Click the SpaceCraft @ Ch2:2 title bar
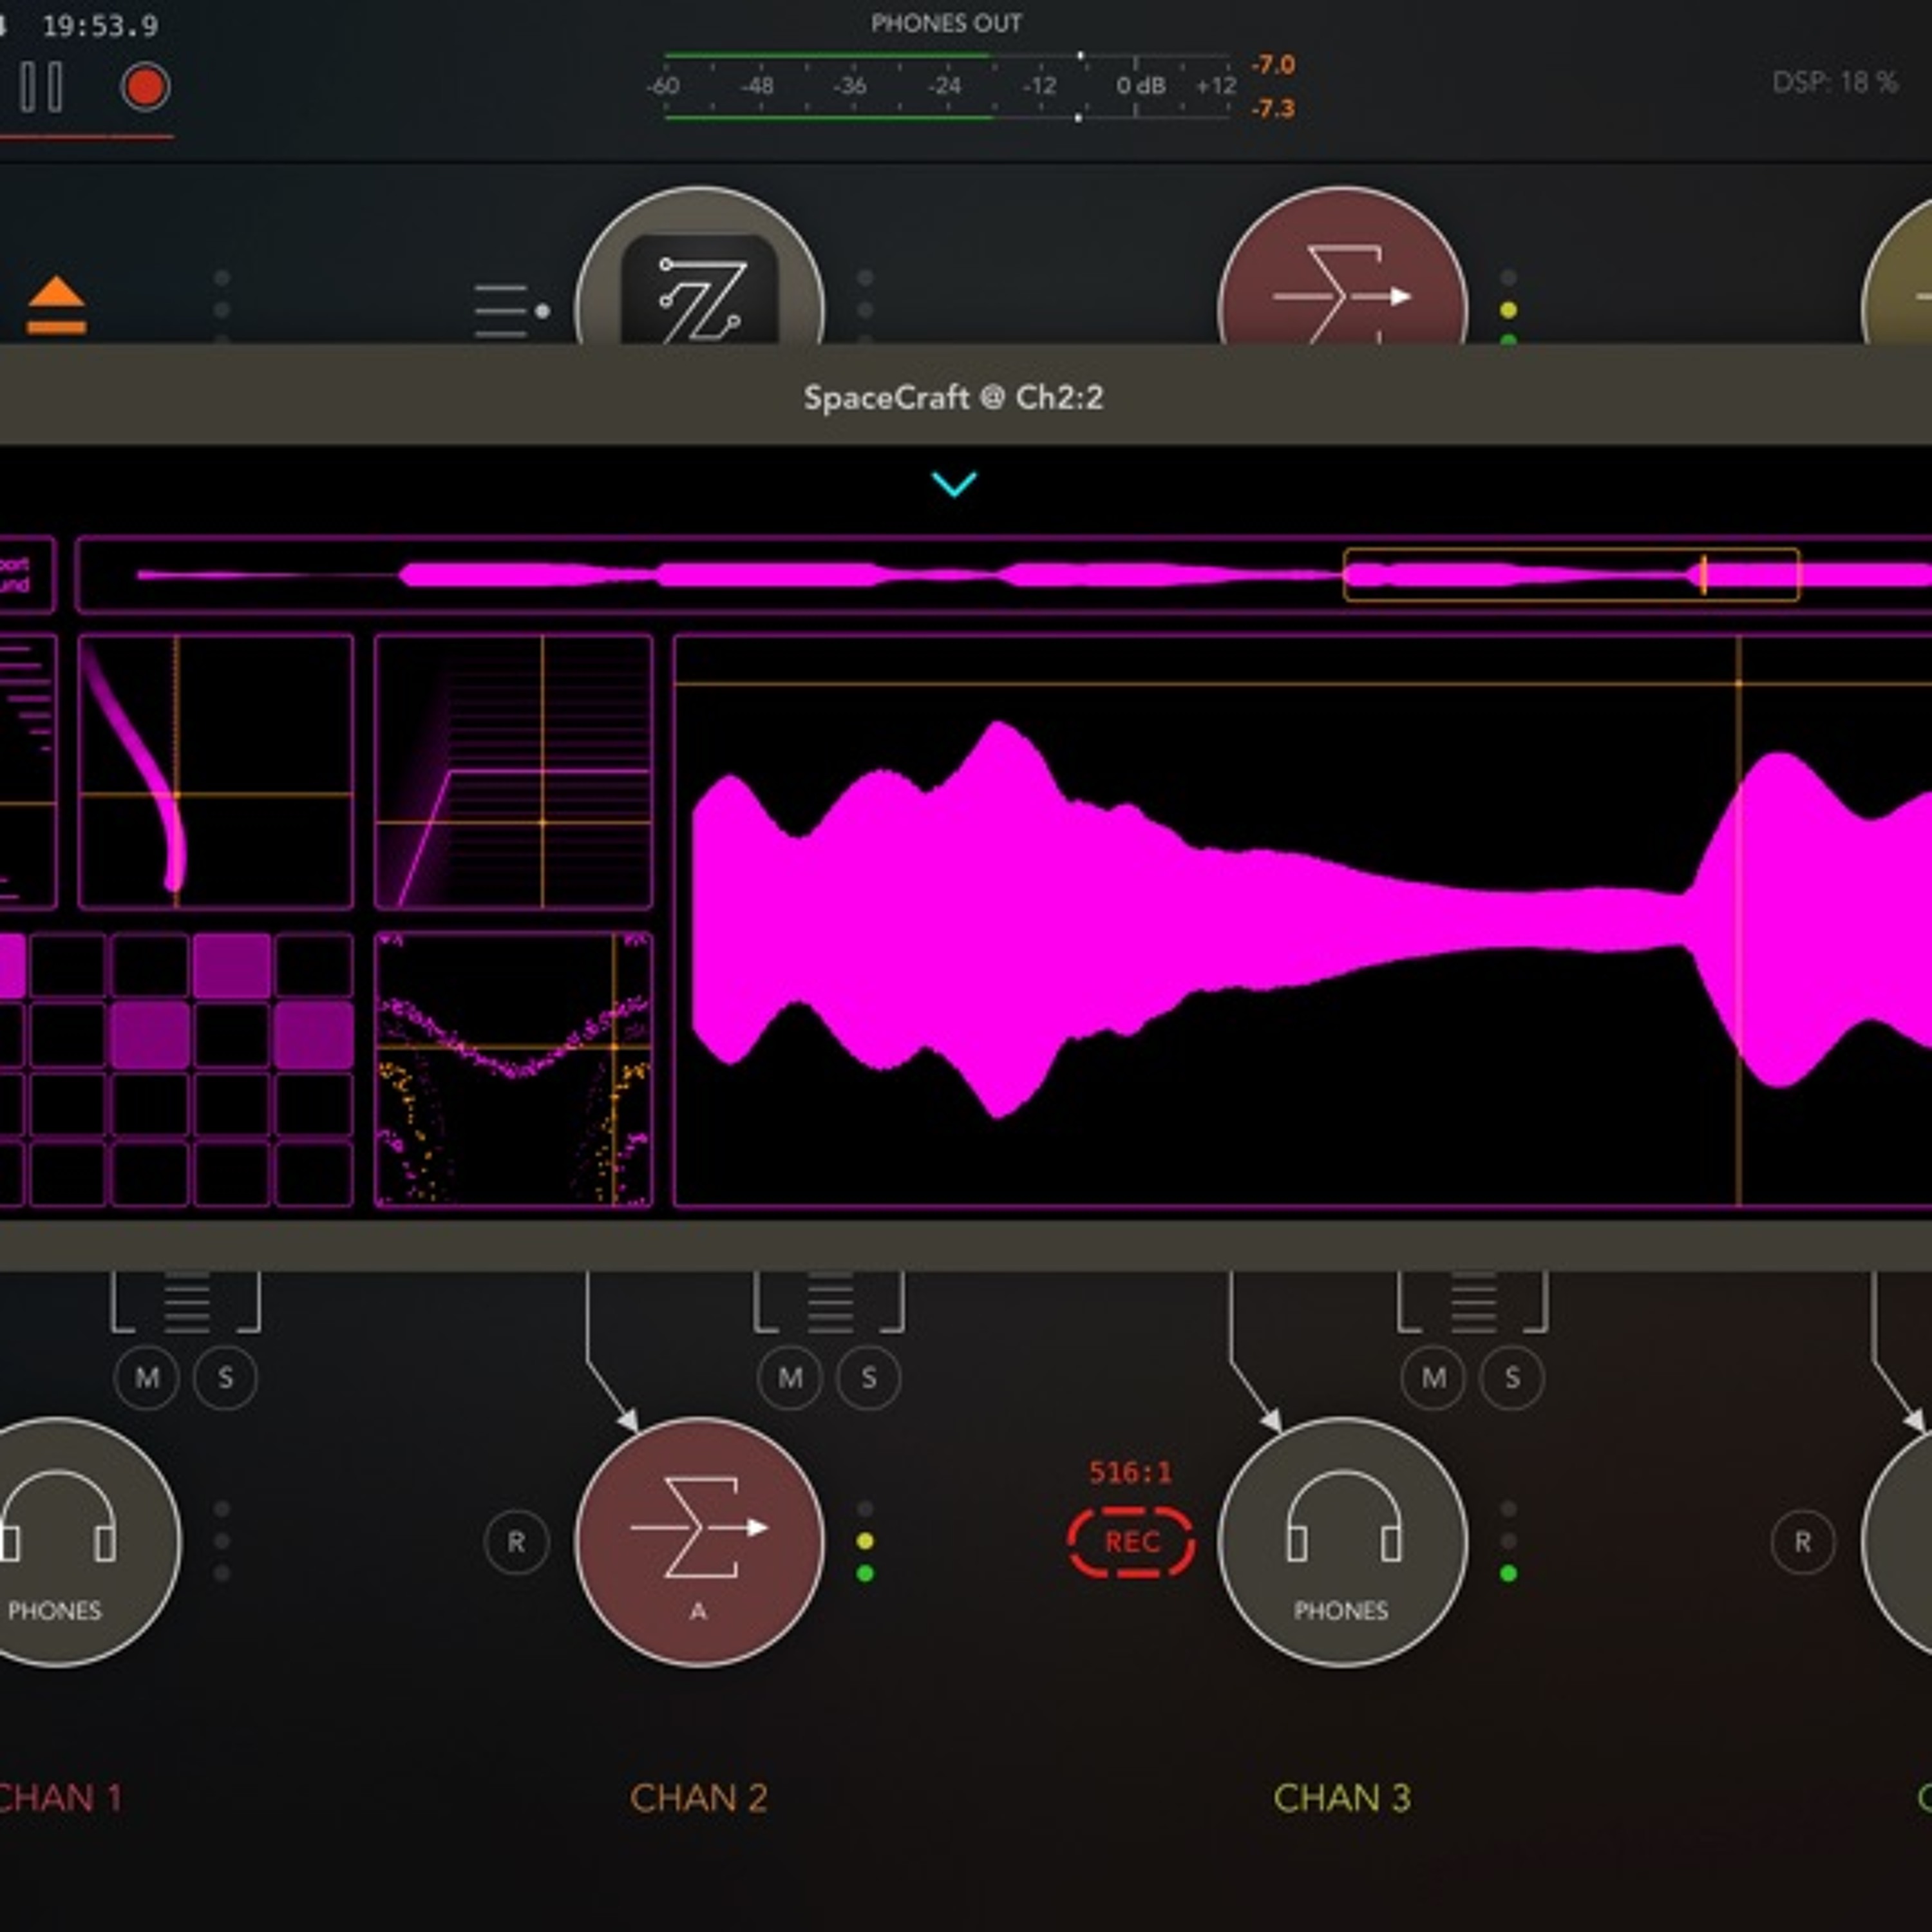The height and width of the screenshot is (1932, 1932). (954, 397)
